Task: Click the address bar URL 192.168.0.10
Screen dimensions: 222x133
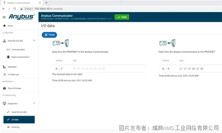Action: 48,9
